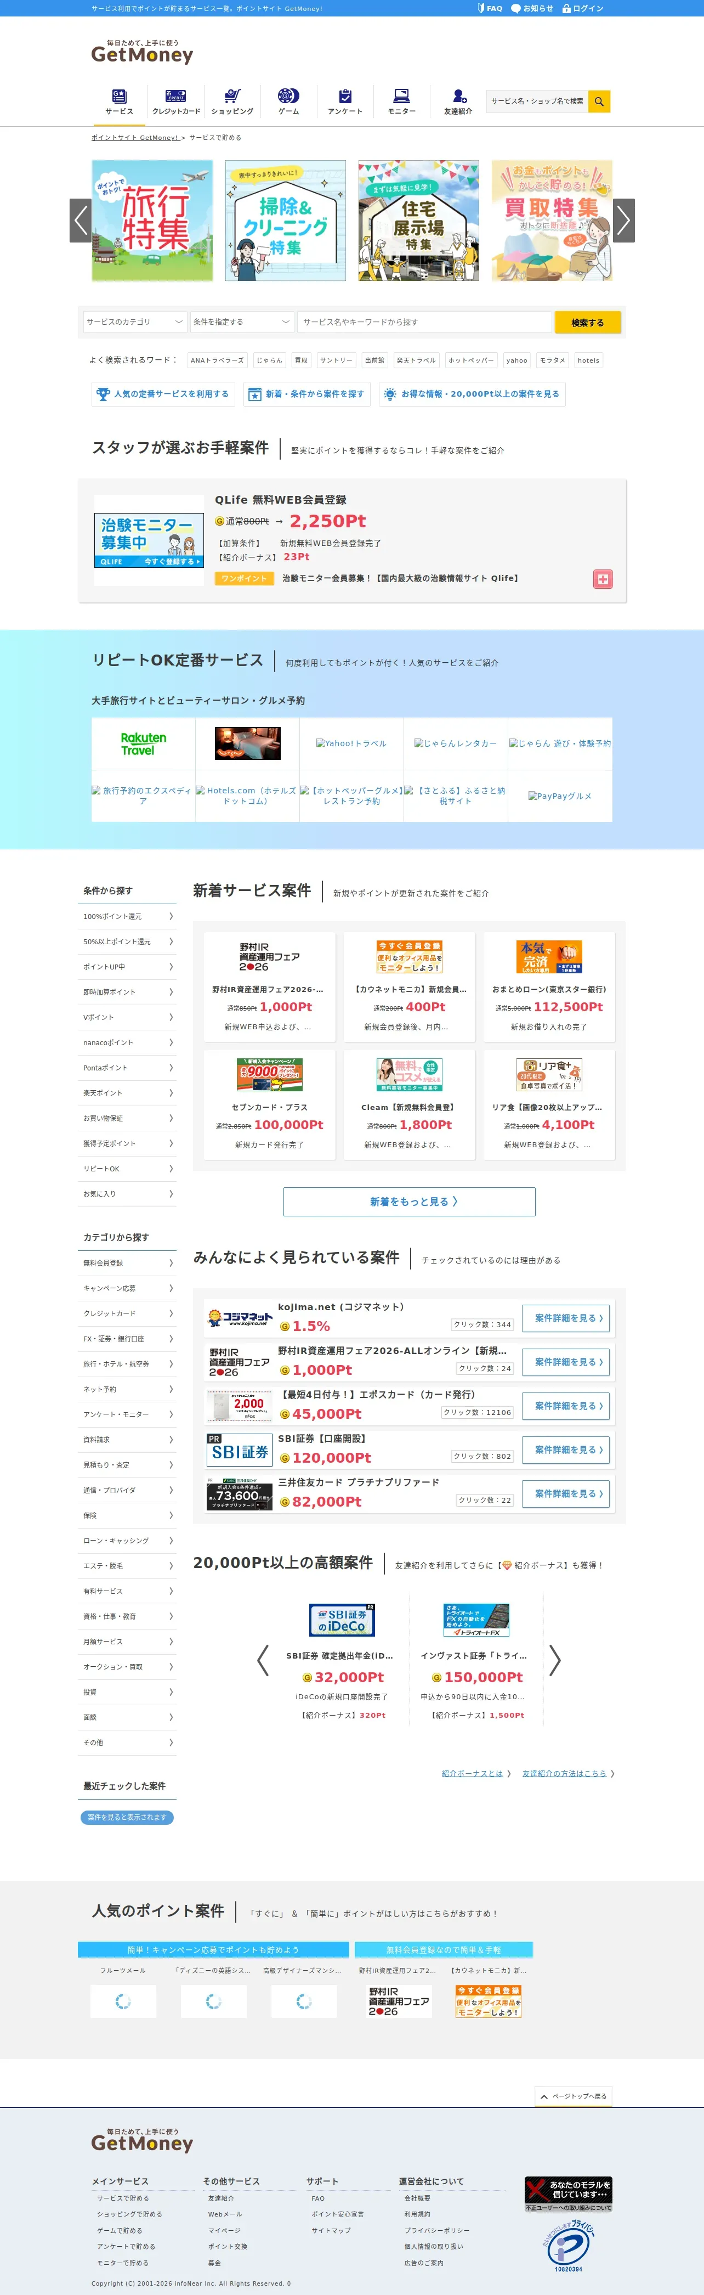Click the FAQ icon in top bar
The height and width of the screenshot is (2295, 704).
pyautogui.click(x=481, y=8)
